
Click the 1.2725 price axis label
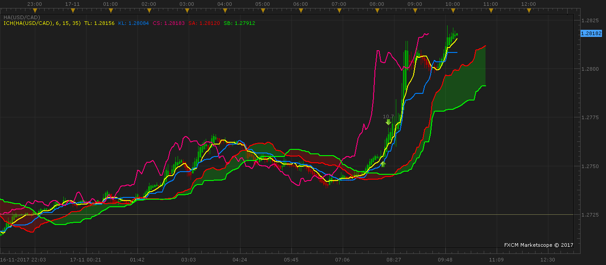point(590,215)
